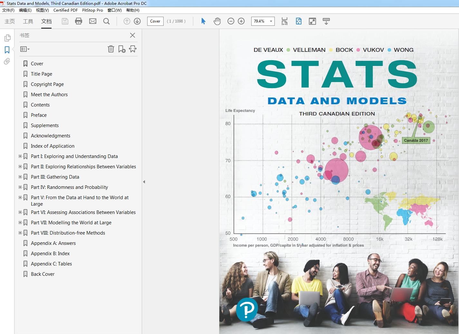
Task: Click the Print icon in toolbar
Action: pyautogui.click(x=79, y=21)
